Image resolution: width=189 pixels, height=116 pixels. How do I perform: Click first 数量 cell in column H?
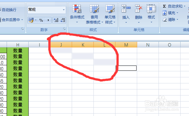pos(18,50)
